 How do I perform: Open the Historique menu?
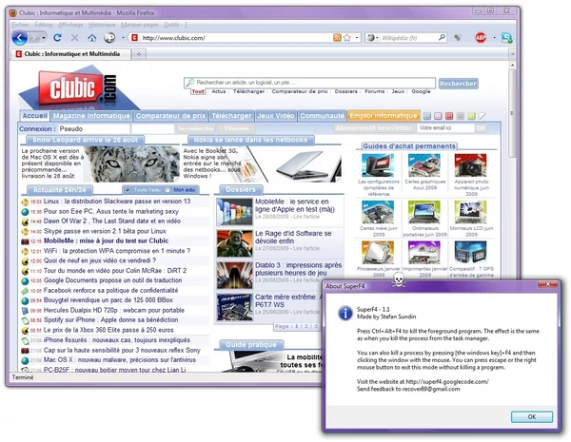click(x=102, y=25)
